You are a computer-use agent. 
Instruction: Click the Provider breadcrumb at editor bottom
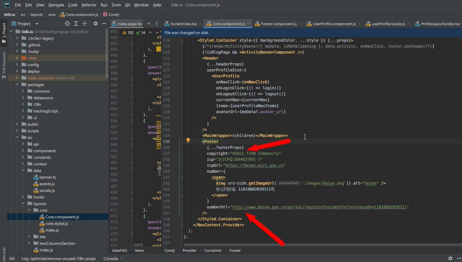(189, 250)
